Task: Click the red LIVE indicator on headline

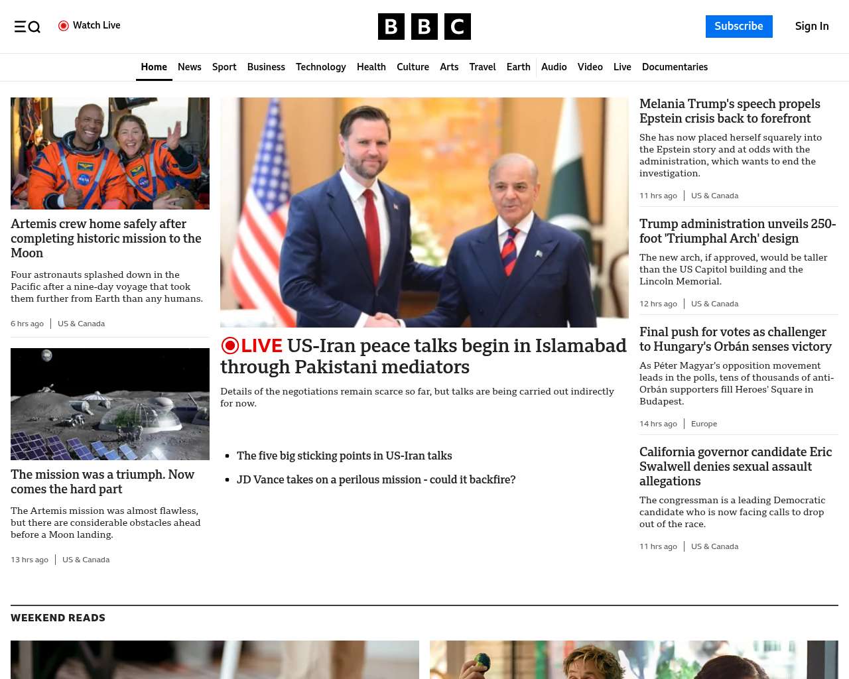Action: (252, 345)
